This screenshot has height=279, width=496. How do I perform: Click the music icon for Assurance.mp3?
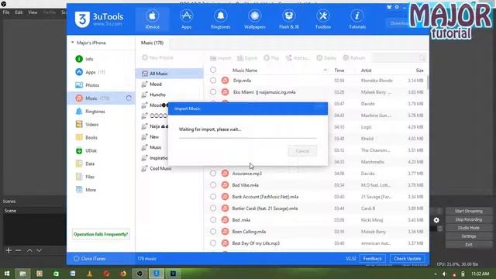[225, 174]
